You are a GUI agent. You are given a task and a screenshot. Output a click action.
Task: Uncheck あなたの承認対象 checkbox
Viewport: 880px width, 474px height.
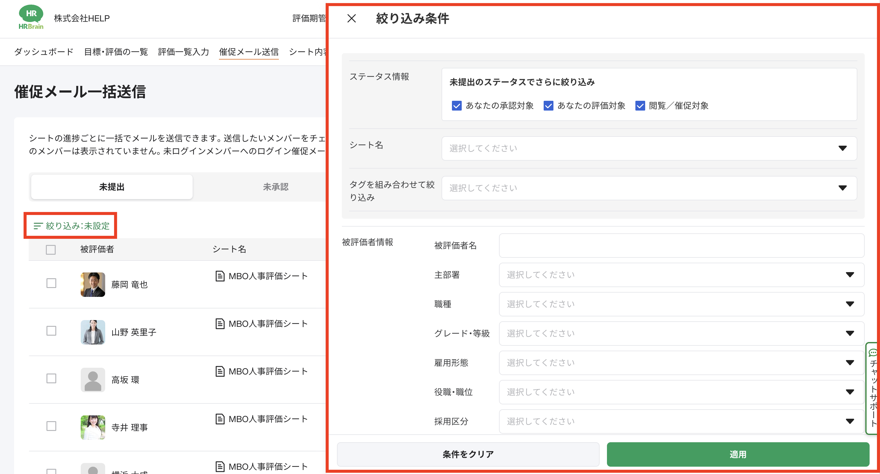pos(457,106)
